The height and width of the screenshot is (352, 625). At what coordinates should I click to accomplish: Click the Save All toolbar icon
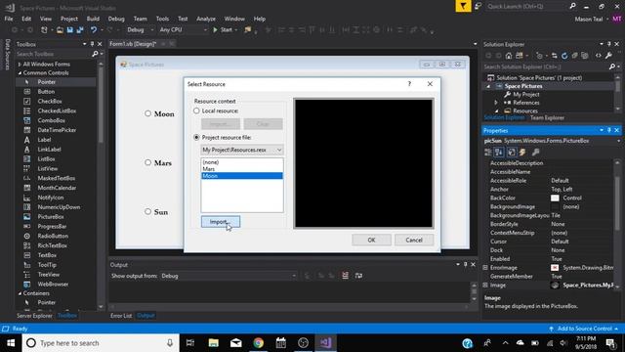(x=80, y=30)
